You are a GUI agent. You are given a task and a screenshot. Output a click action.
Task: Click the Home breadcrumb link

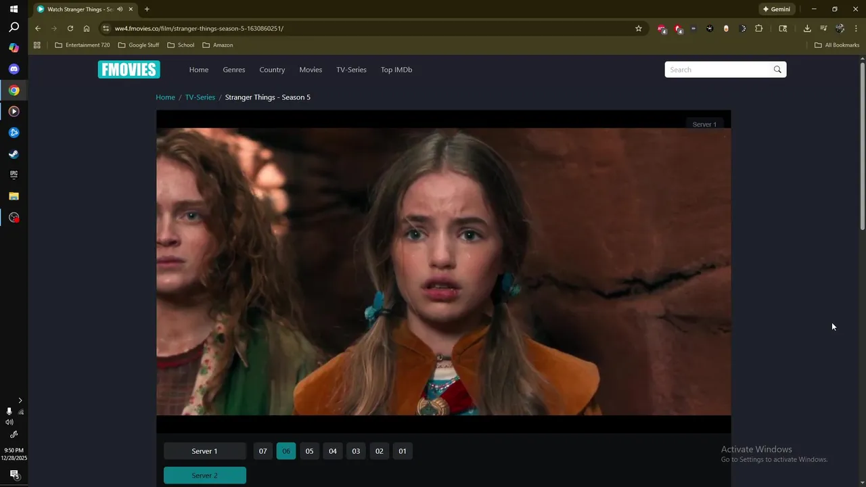(165, 97)
